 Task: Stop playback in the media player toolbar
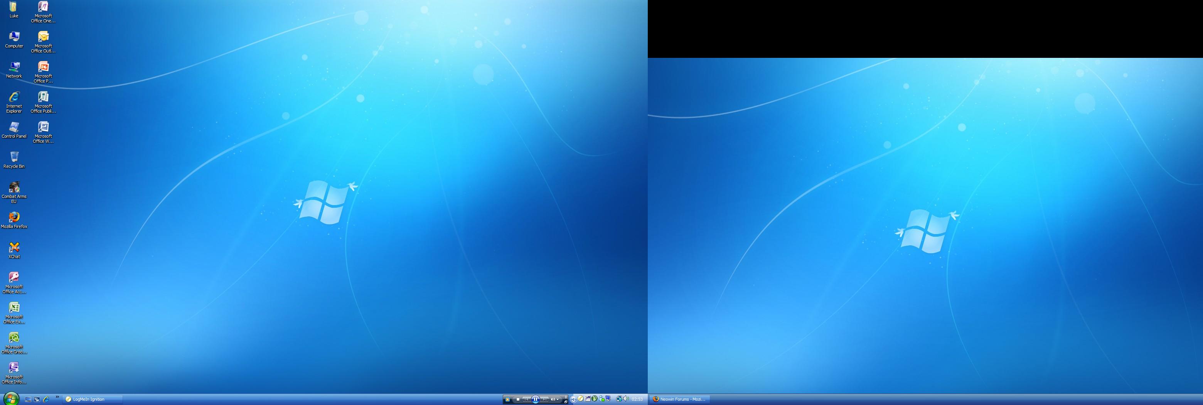[x=518, y=399]
